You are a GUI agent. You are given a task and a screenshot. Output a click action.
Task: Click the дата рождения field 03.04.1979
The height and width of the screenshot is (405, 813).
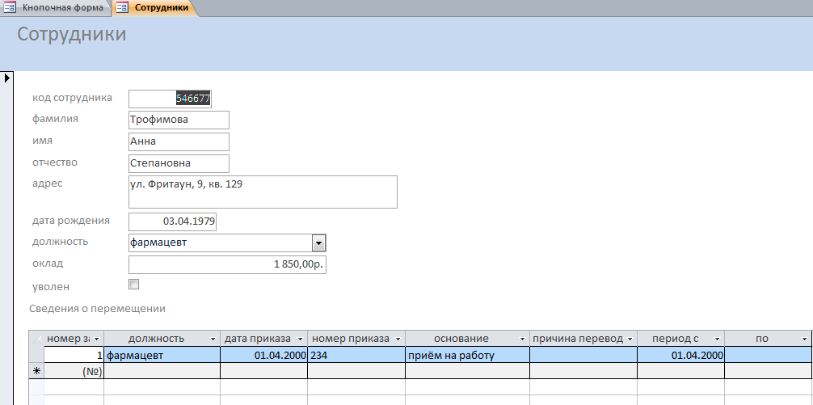[x=172, y=221]
